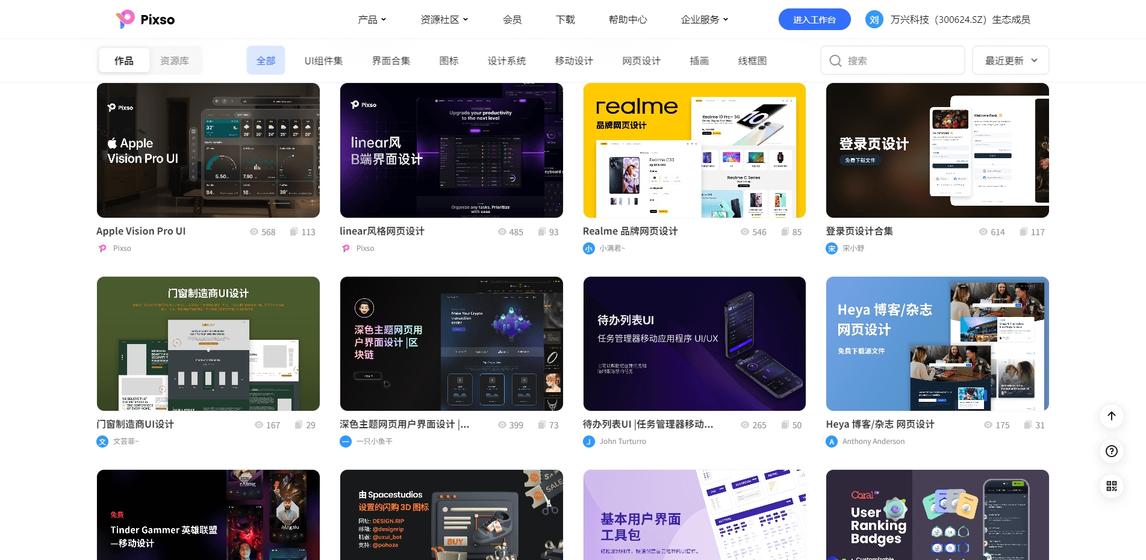Click copies icon for 登录页设计合集
The image size is (1146, 560).
click(1024, 232)
